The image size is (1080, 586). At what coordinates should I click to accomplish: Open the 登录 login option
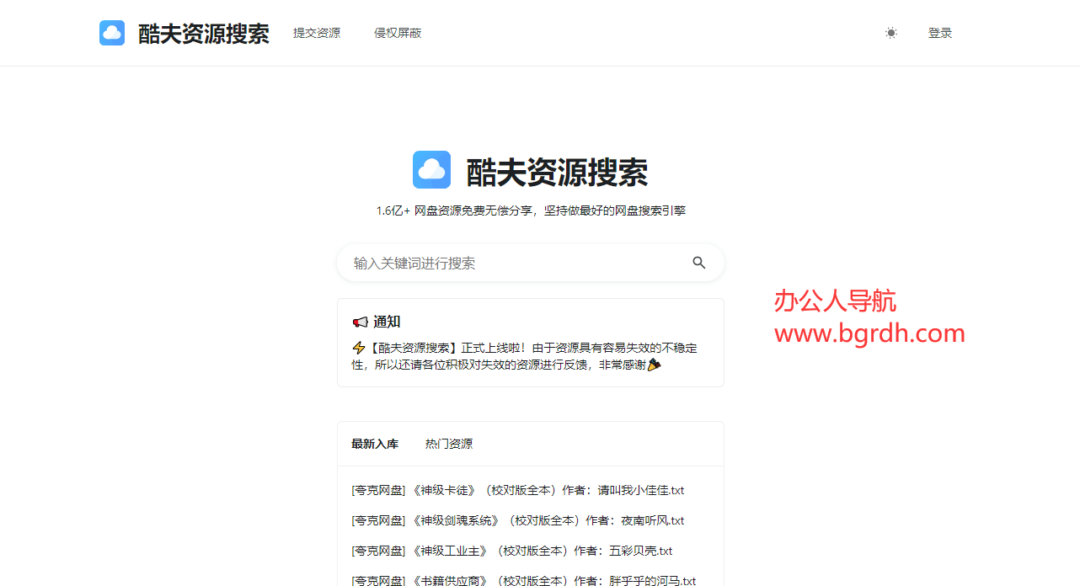click(940, 33)
